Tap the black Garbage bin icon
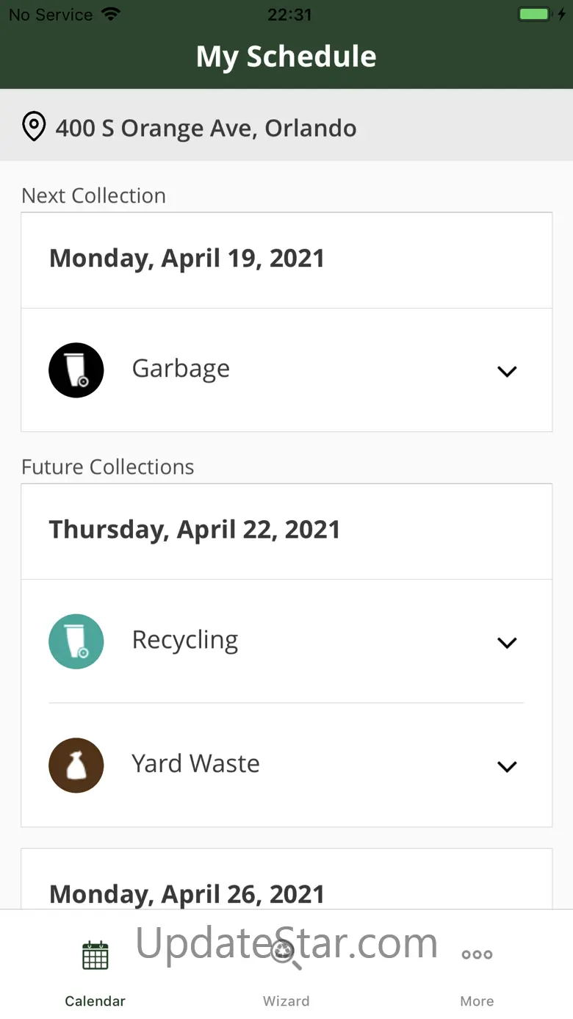Viewport: 573px width, 1019px height. [76, 370]
